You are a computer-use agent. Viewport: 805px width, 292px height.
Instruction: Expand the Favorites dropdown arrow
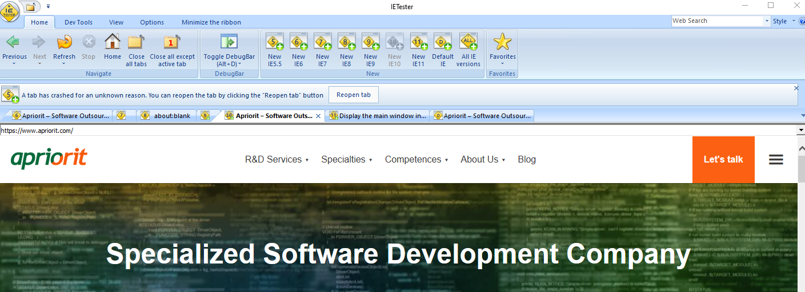point(502,64)
